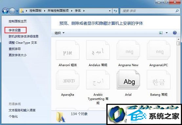Select 所有控制面板项 in the breadcrumb

pos(58,11)
